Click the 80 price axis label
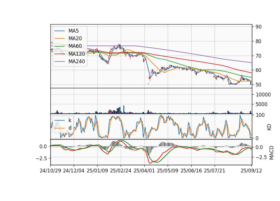Screen dimensions: 280x201 [258, 41]
